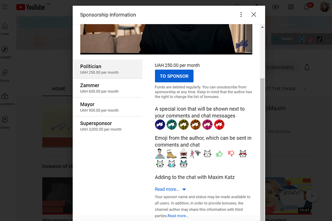This screenshot has height=221, width=332.
Task: Open the video thumbnail with 19:41 duration
Action: pos(288,196)
